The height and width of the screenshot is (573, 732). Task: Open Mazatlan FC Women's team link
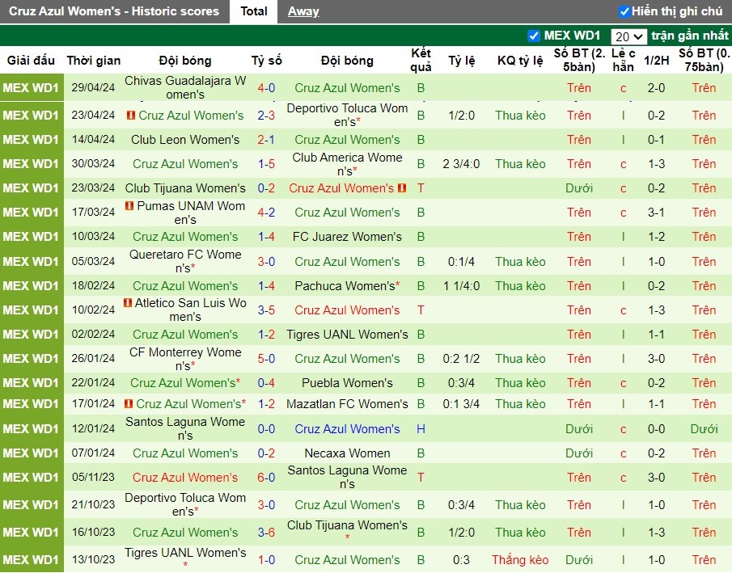tap(347, 403)
